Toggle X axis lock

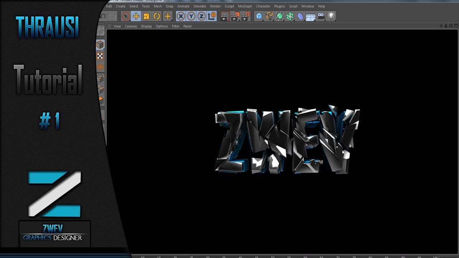181,16
